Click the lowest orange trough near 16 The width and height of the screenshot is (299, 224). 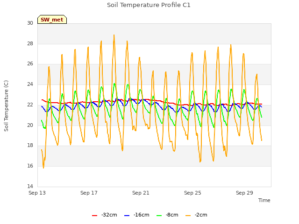pyautogui.click(x=43, y=168)
